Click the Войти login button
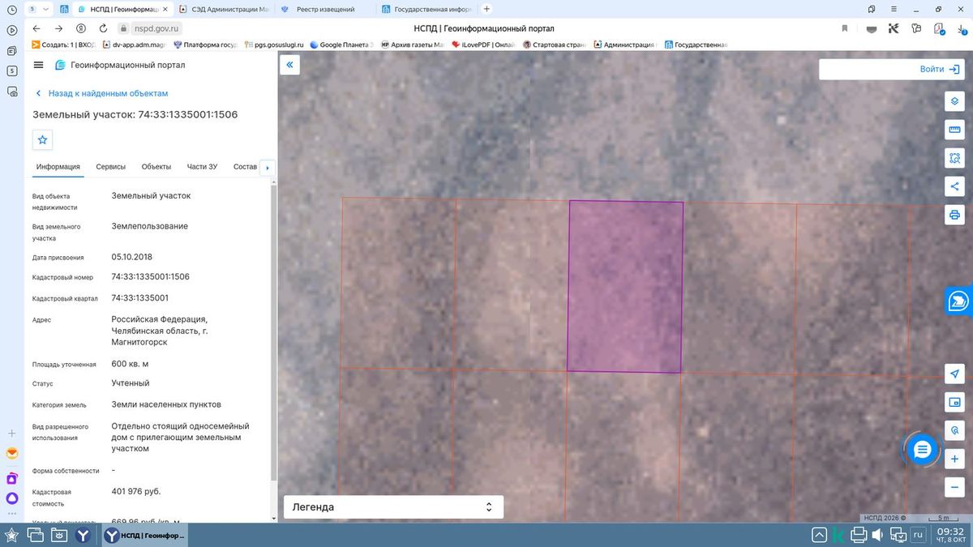973x547 pixels. point(939,70)
